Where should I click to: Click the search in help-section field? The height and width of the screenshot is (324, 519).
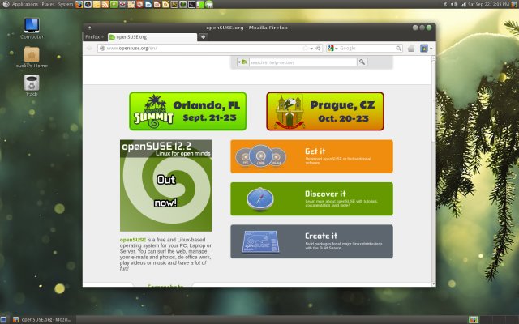tap(302, 62)
